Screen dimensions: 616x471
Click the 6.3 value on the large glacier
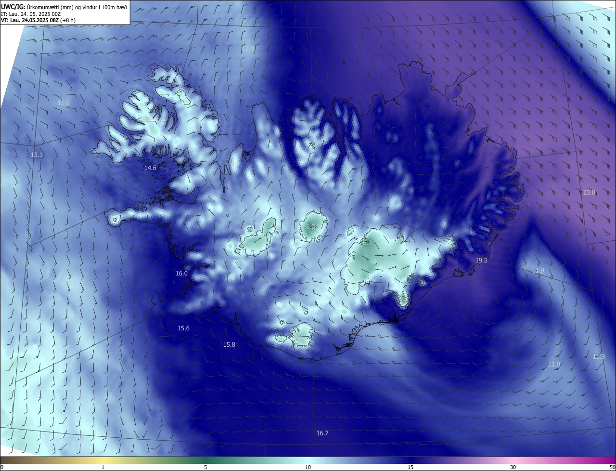(x=367, y=243)
